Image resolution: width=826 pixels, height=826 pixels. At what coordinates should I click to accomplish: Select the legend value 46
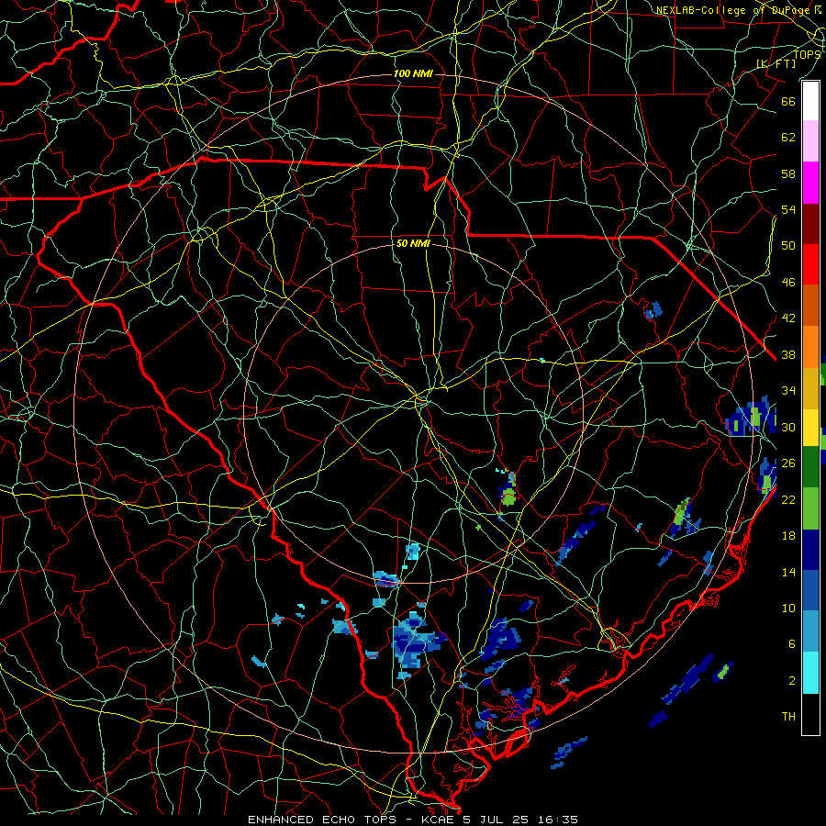coord(788,283)
